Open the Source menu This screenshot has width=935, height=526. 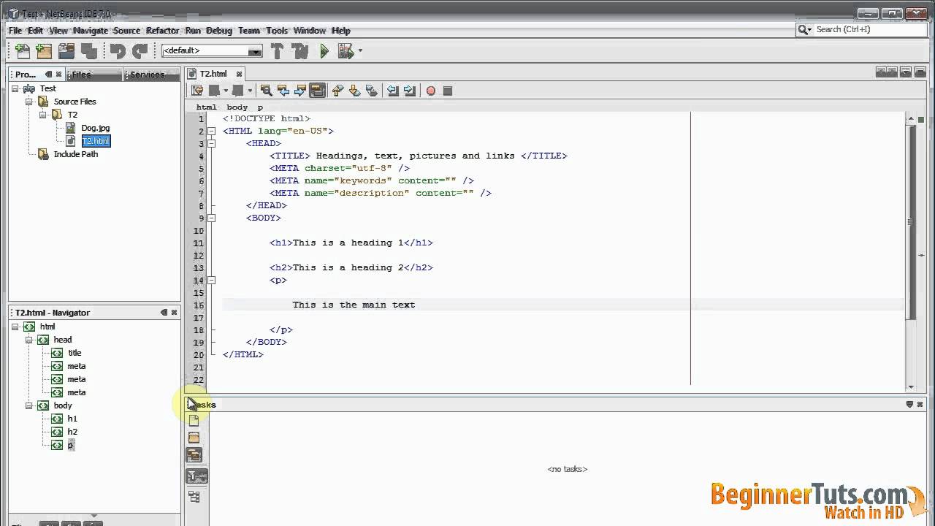(x=126, y=31)
